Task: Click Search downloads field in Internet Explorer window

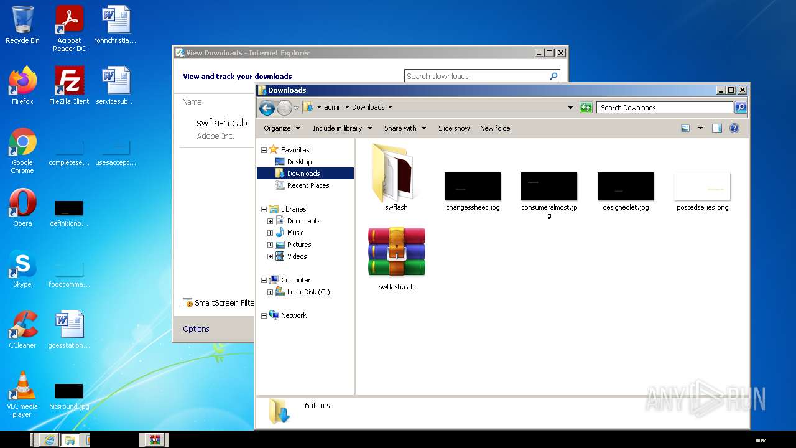Action: (476, 76)
